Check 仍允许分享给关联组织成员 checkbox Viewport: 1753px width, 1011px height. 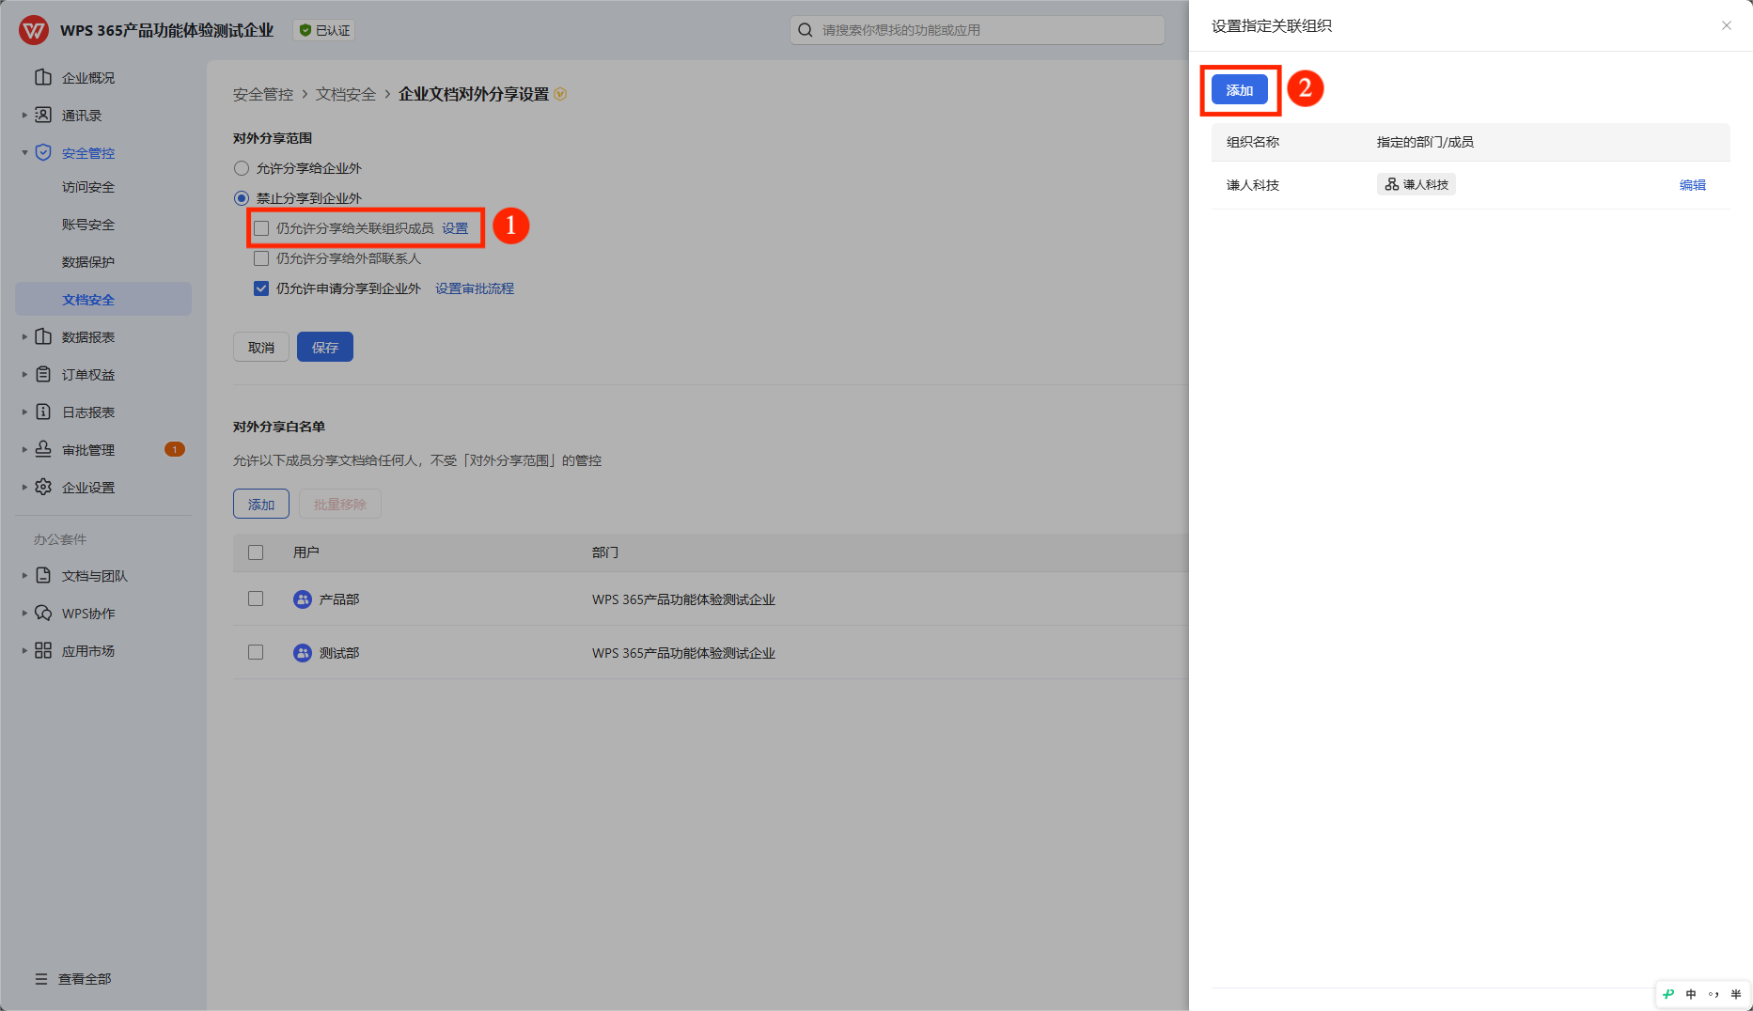261,228
